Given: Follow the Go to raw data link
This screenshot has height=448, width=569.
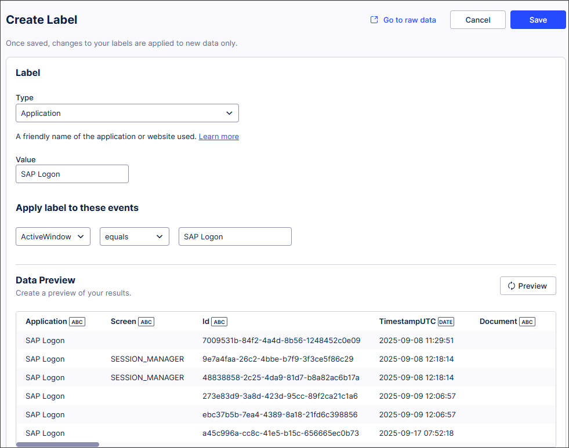Looking at the screenshot, I should point(409,20).
